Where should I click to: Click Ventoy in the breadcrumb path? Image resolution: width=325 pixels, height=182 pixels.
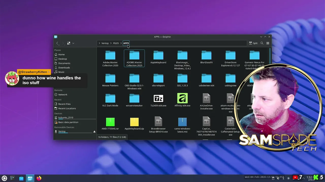[x=105, y=43]
